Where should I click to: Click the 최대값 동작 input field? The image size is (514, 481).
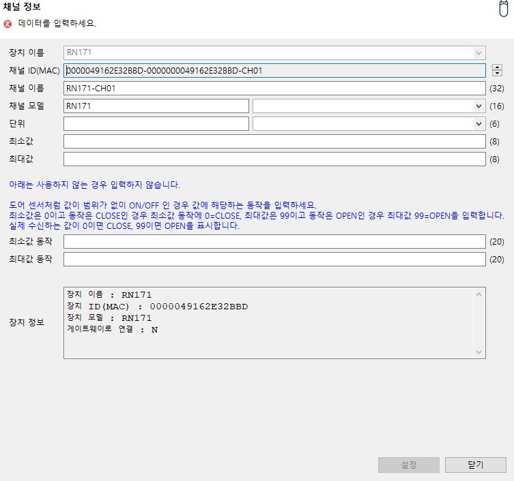point(274,259)
